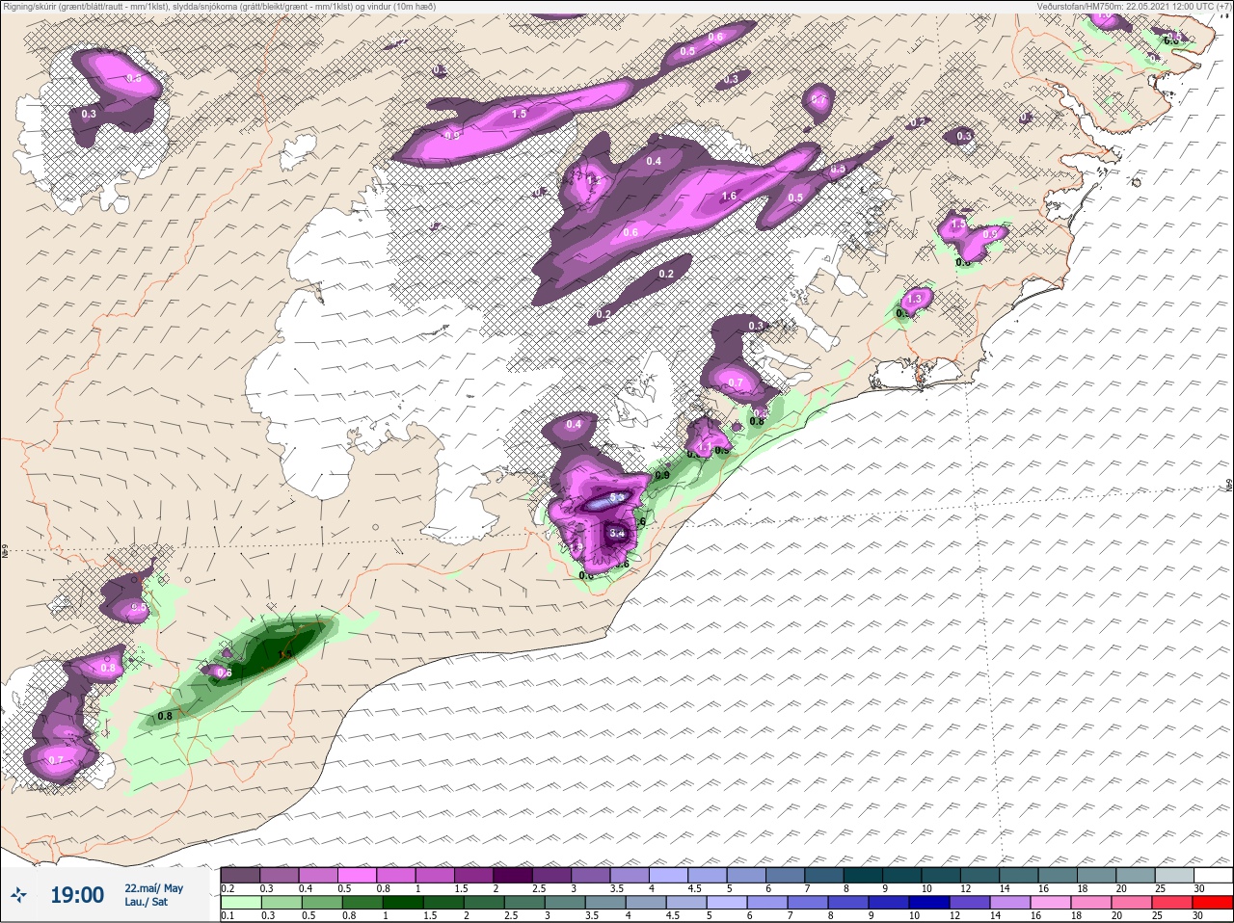The height and width of the screenshot is (923, 1234).
Task: Select the 'Lau./ Sat' weekday text
Action: pos(147,903)
